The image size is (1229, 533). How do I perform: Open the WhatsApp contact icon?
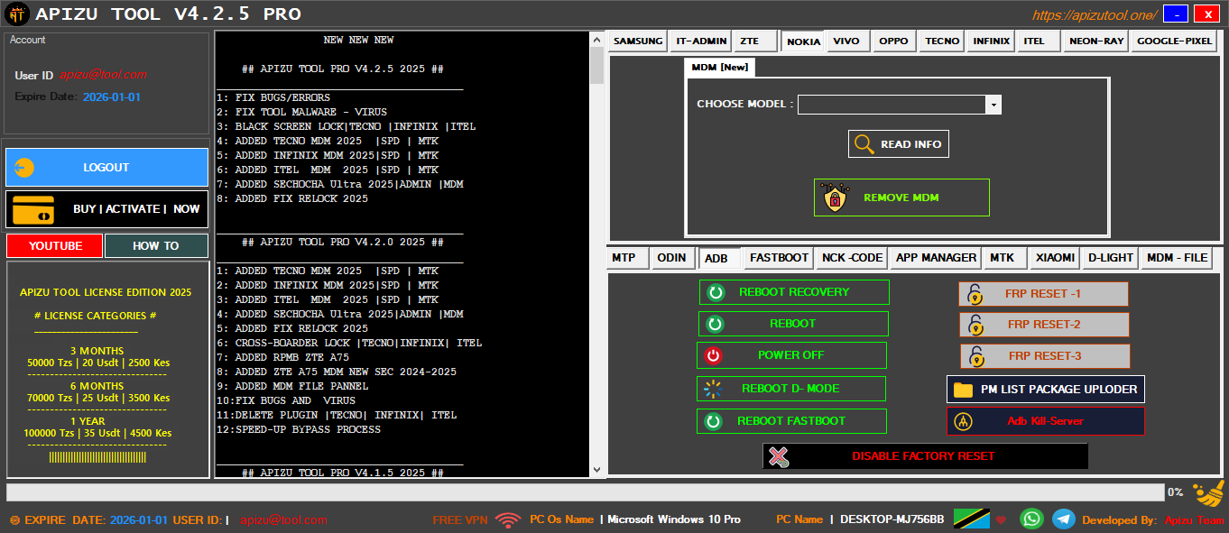(1031, 519)
